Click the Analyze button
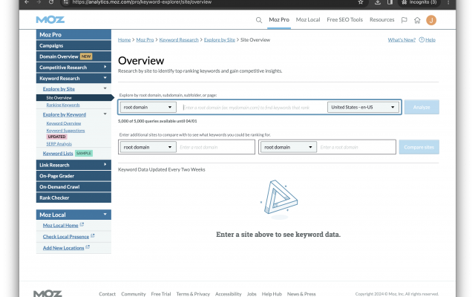 [422, 107]
